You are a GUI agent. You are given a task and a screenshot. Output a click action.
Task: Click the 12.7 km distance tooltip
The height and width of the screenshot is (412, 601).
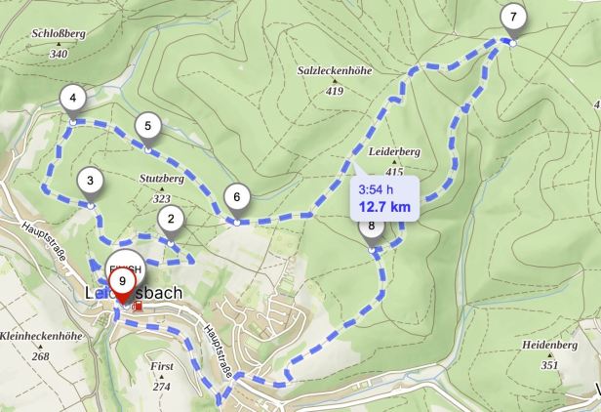(x=384, y=199)
